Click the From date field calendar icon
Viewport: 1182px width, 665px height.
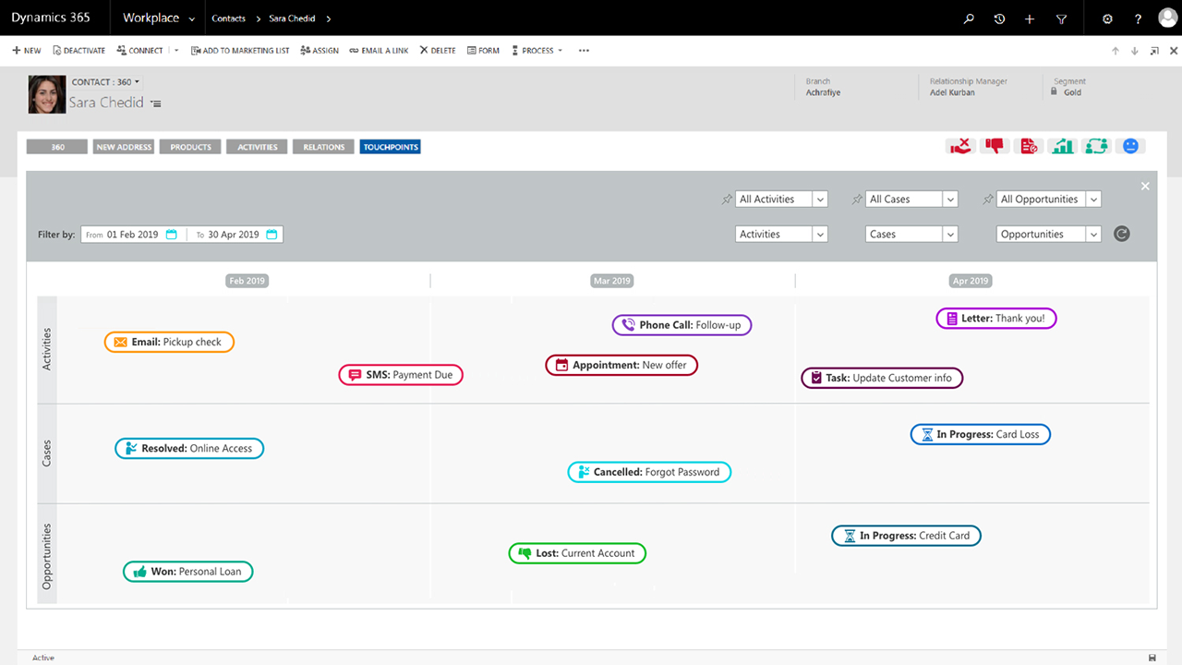172,235
